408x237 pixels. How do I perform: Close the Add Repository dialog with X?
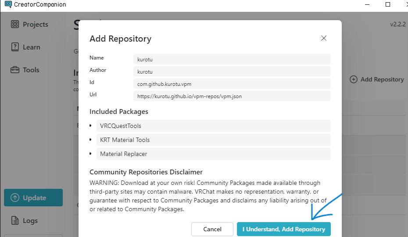pos(324,38)
